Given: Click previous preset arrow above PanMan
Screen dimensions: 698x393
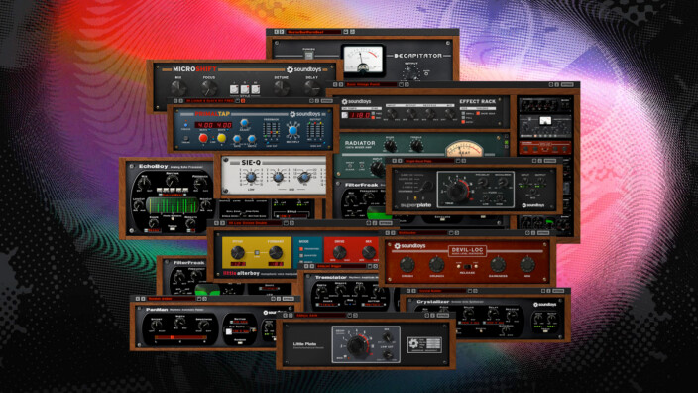Looking at the screenshot, I should (138, 299).
